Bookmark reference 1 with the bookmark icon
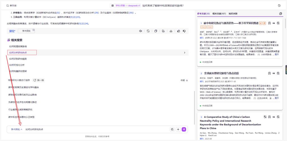This screenshot has height=141, width=287. pyautogui.click(x=269, y=23)
